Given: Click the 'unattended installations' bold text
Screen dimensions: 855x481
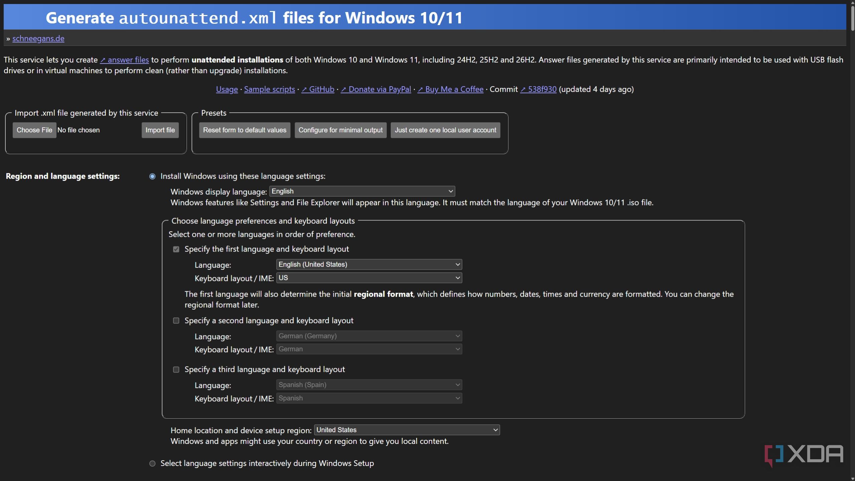Looking at the screenshot, I should coord(237,60).
